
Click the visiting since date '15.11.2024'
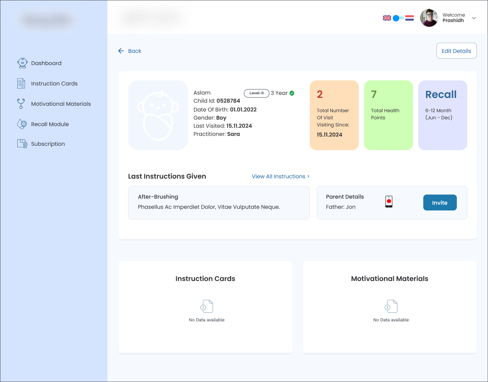(329, 135)
